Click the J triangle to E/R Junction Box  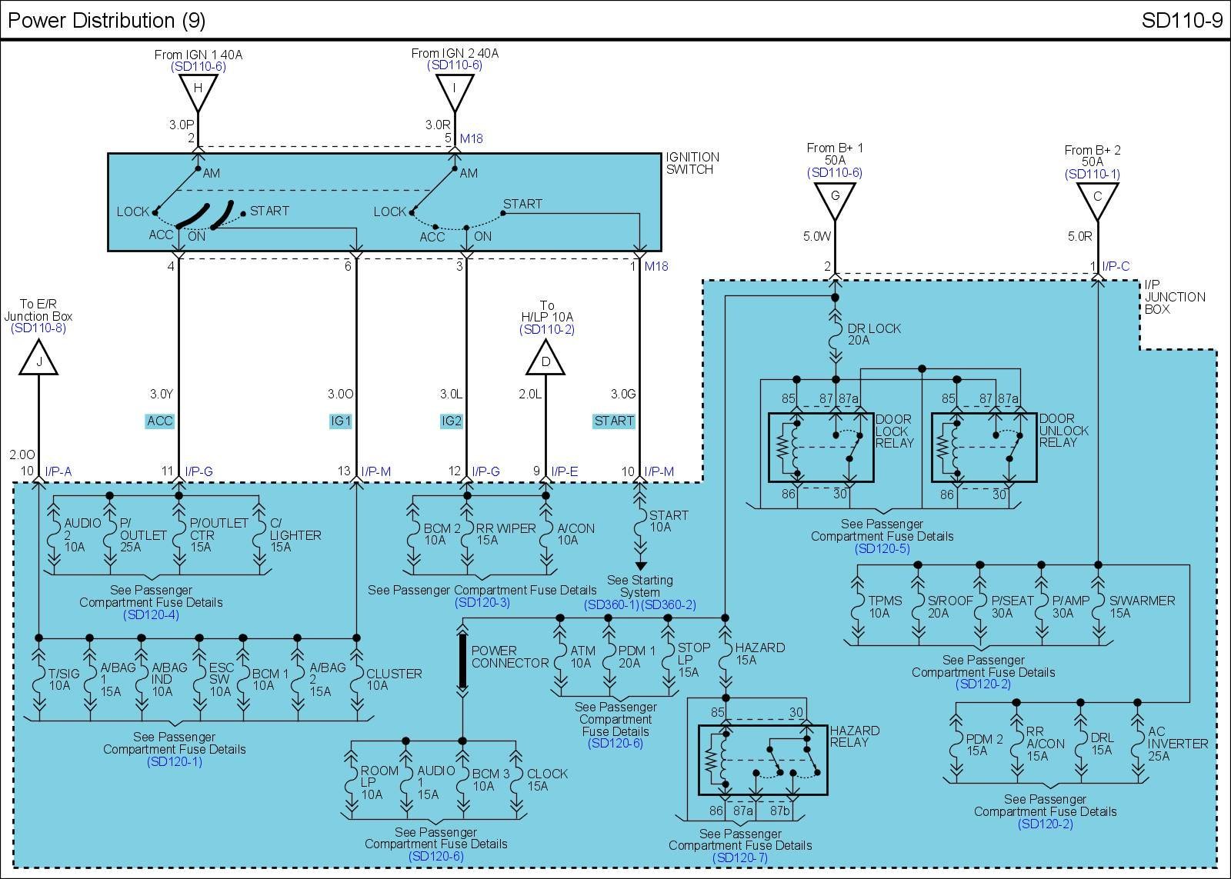[x=38, y=360]
